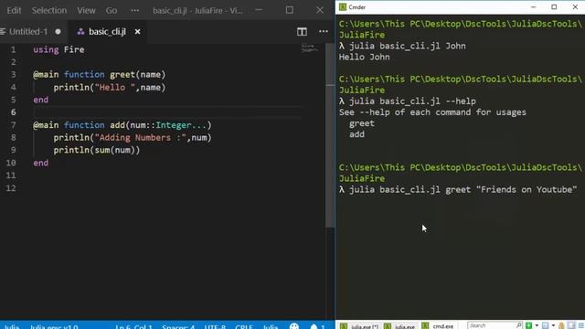This screenshot has width=585, height=329.
Task: Click the editor vertical scrollbar
Action: click(330, 135)
